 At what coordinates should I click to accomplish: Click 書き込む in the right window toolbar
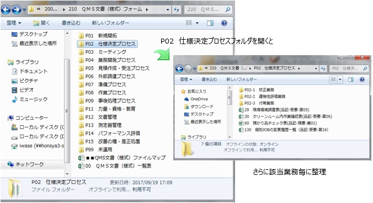pyautogui.click(x=209, y=79)
